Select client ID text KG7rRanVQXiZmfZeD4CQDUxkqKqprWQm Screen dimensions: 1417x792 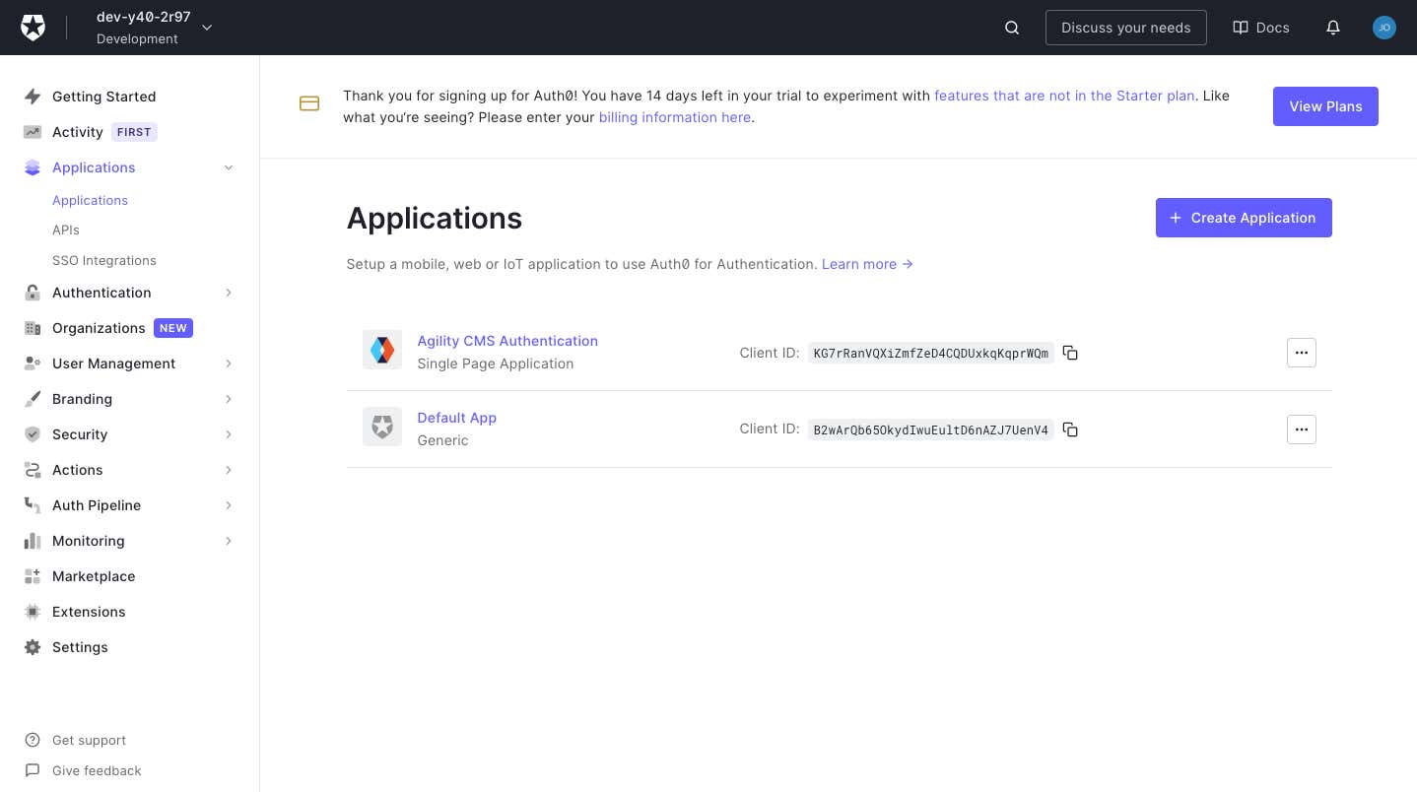coord(931,353)
